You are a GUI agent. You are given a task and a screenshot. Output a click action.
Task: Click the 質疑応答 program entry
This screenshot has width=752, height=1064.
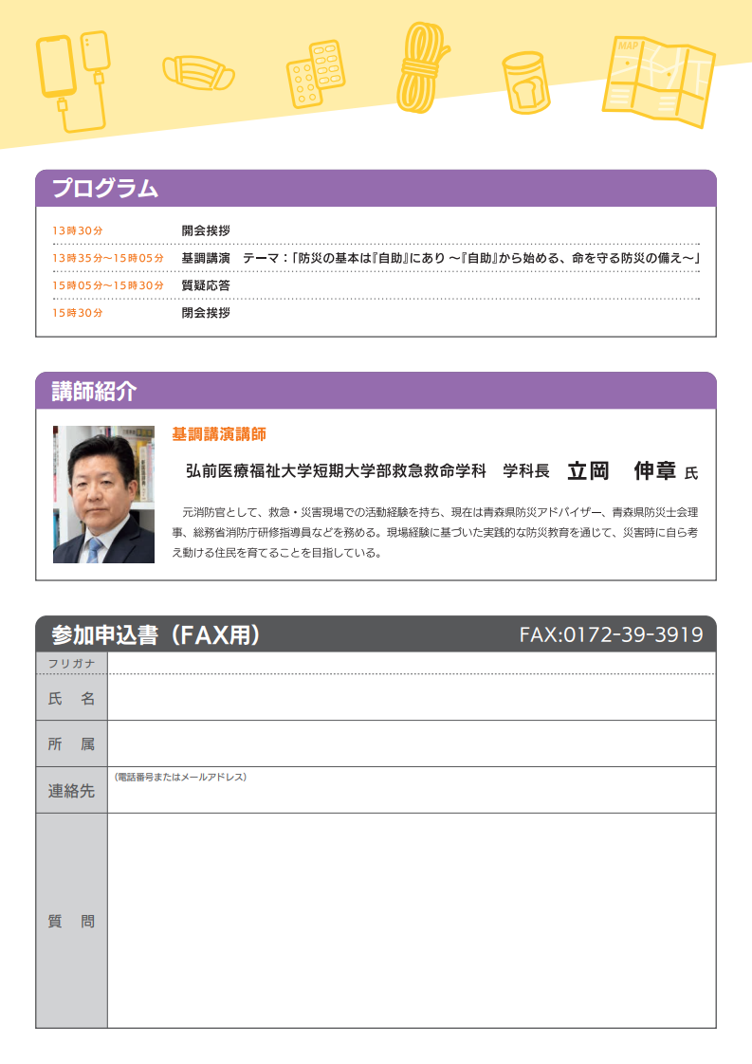pos(206,285)
